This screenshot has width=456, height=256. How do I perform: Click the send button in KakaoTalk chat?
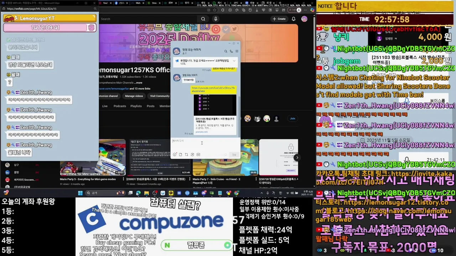click(234, 155)
